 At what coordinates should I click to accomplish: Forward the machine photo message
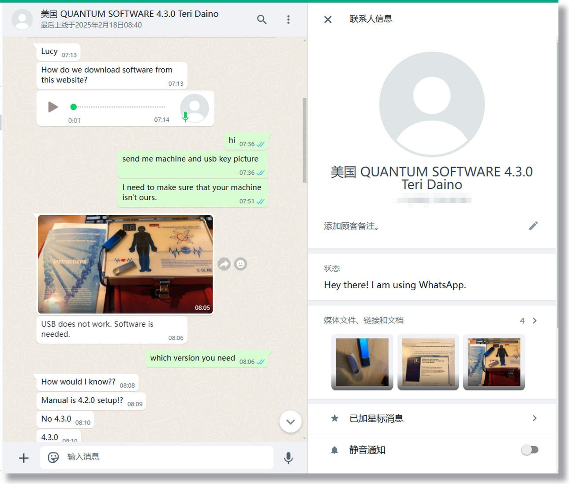[x=225, y=264]
